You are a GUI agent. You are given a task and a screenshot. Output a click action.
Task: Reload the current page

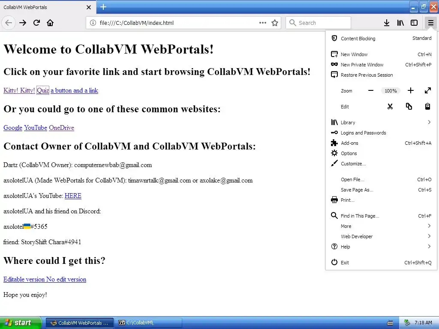(x=36, y=23)
